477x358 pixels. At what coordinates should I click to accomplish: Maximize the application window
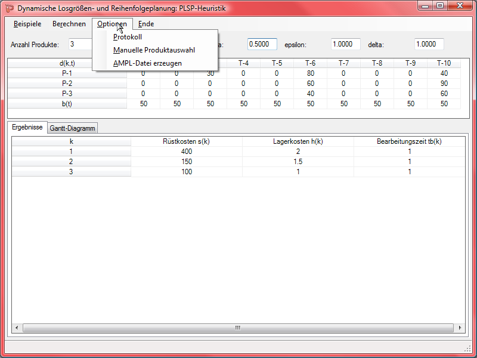click(x=440, y=6)
